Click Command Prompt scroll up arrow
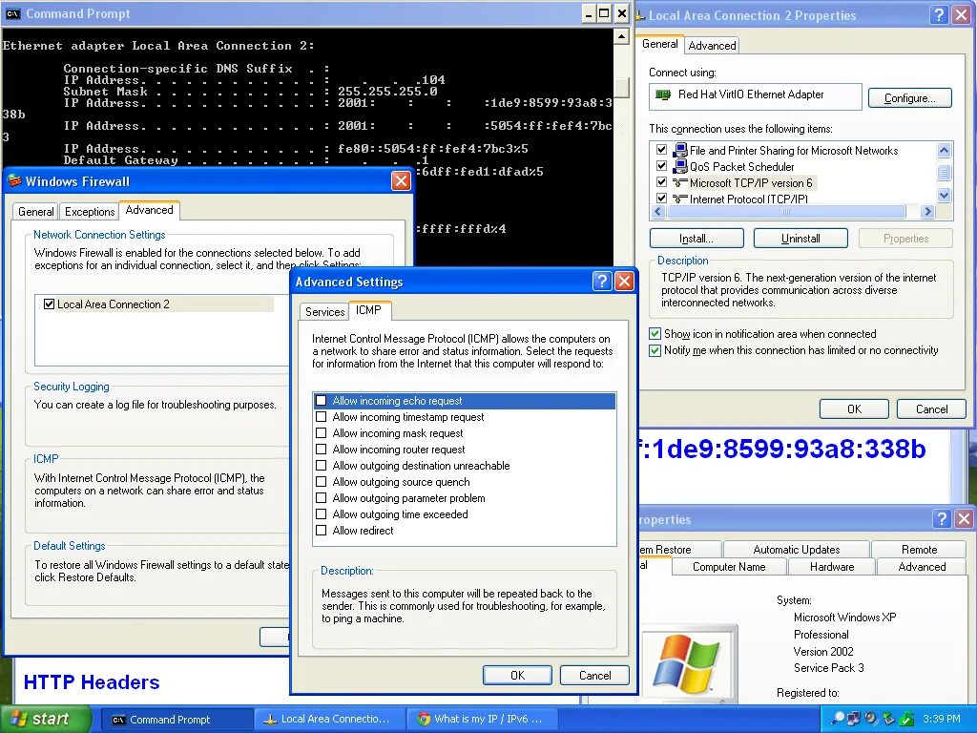Image resolution: width=977 pixels, height=733 pixels. [x=621, y=37]
